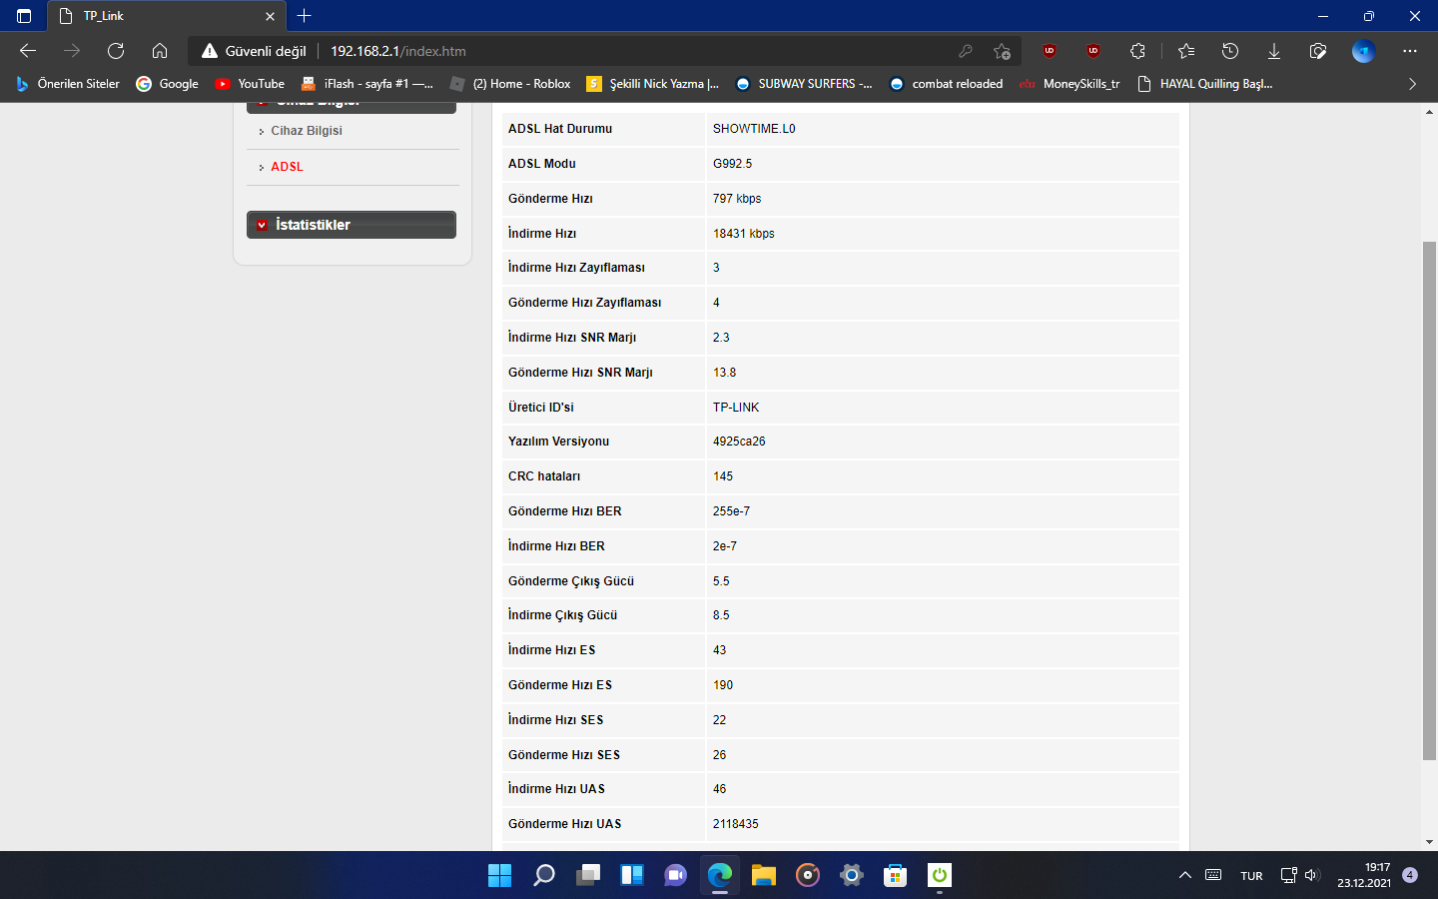This screenshot has height=899, width=1438.
Task: Go back to the previous page
Action: pyautogui.click(x=28, y=51)
